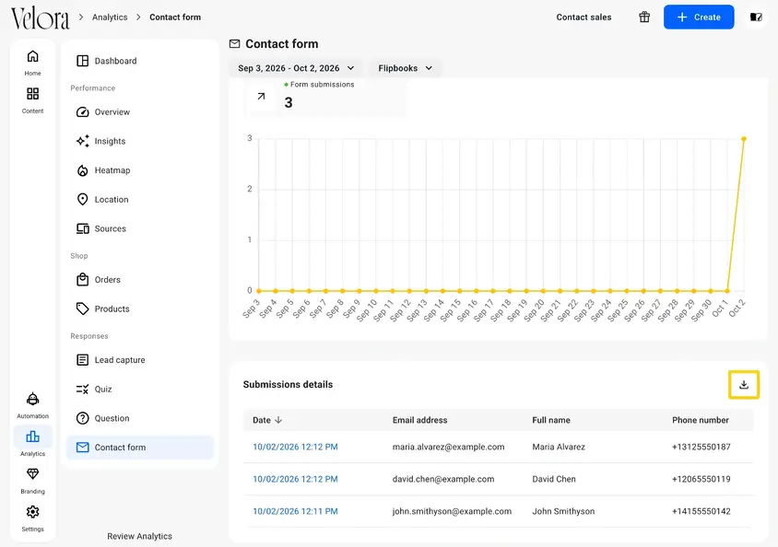The width and height of the screenshot is (778, 547).
Task: Click the Full name column header
Action: 550,420
